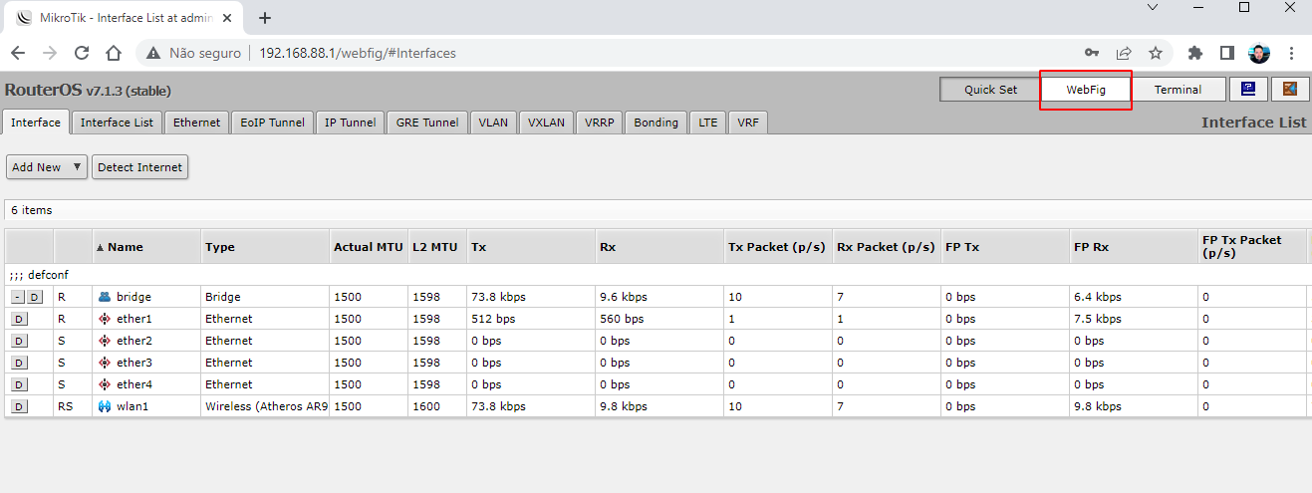Disable the bridge interface with D
The width and height of the screenshot is (1312, 493).
tap(35, 297)
